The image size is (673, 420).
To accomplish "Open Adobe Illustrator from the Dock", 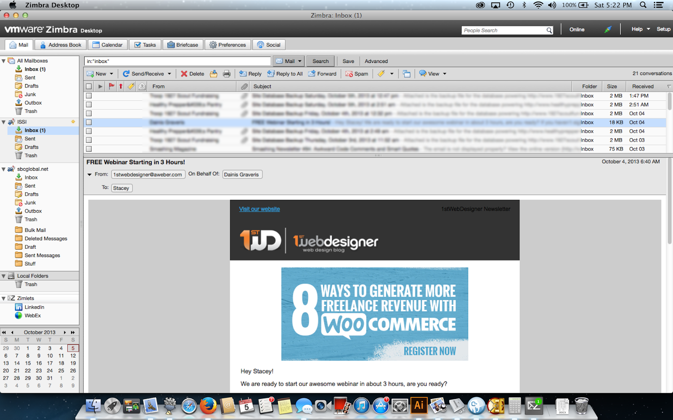I will (419, 405).
